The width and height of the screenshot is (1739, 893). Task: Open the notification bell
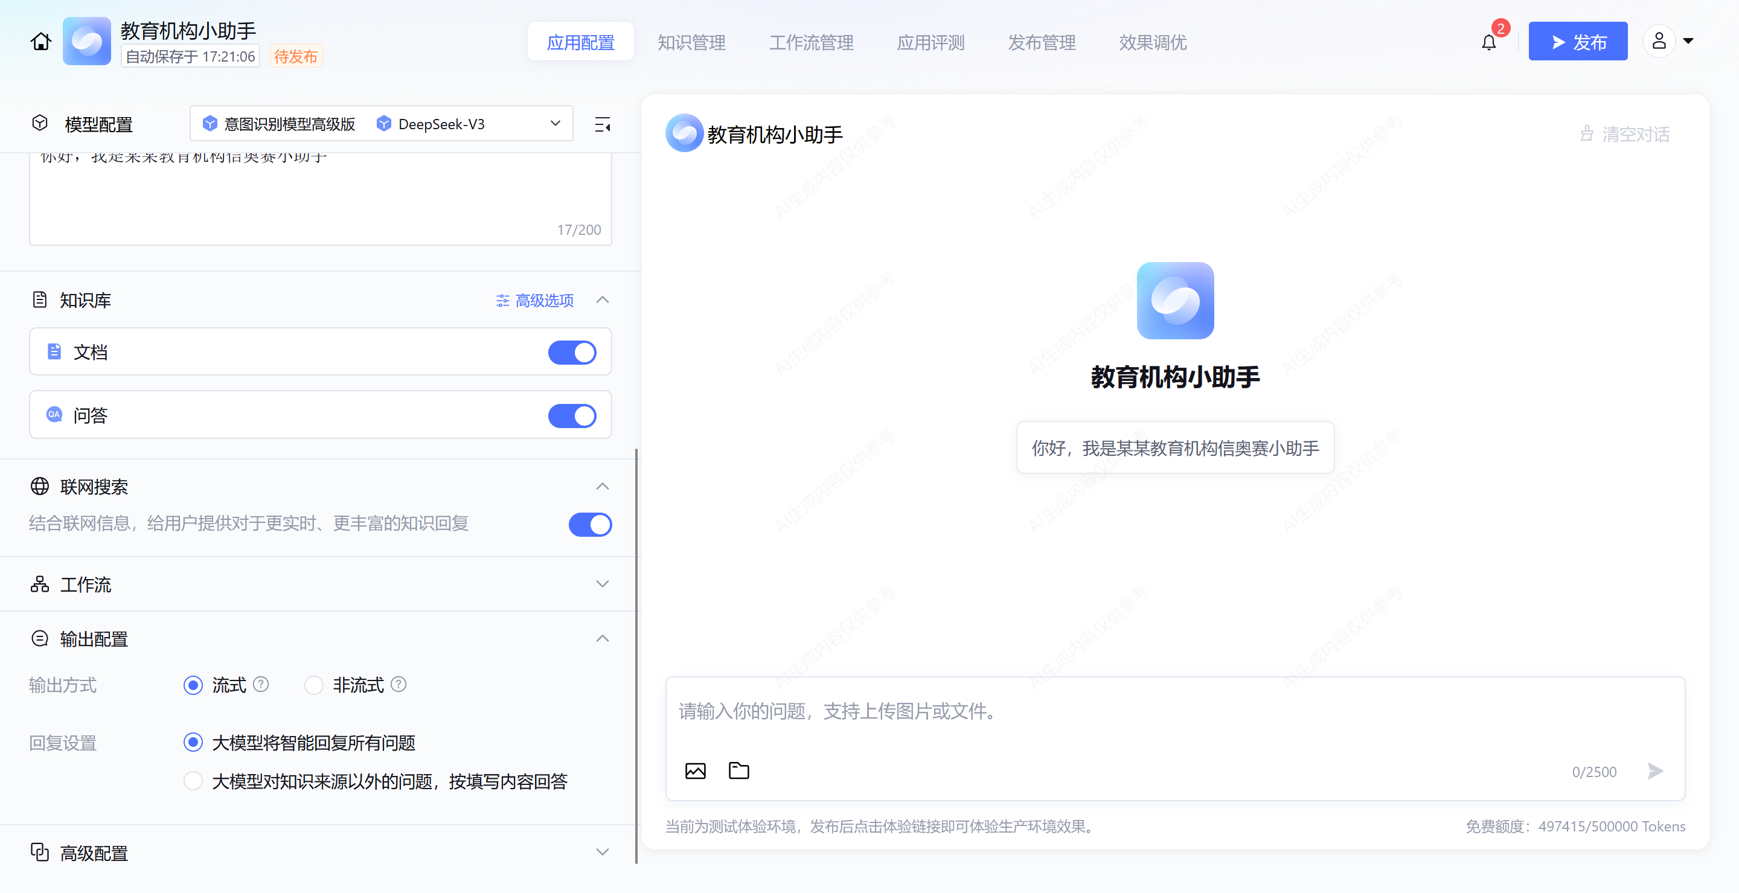(1488, 42)
